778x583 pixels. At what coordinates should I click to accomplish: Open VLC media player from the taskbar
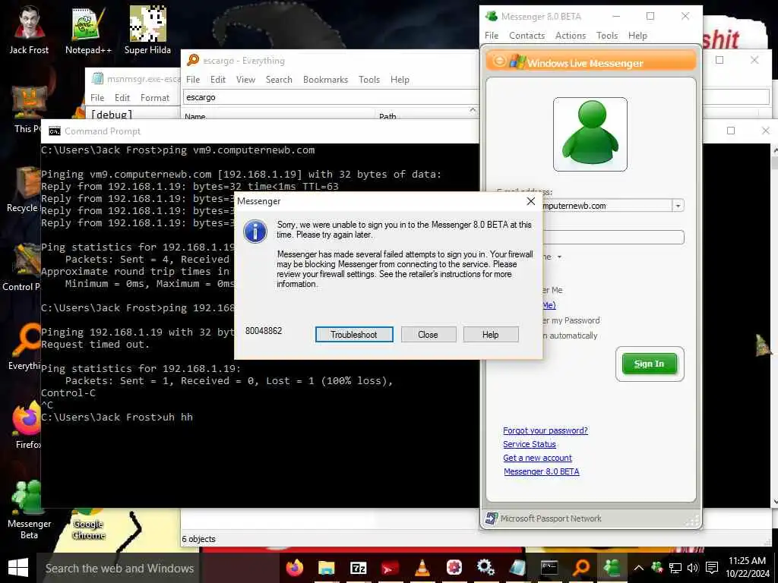422,568
